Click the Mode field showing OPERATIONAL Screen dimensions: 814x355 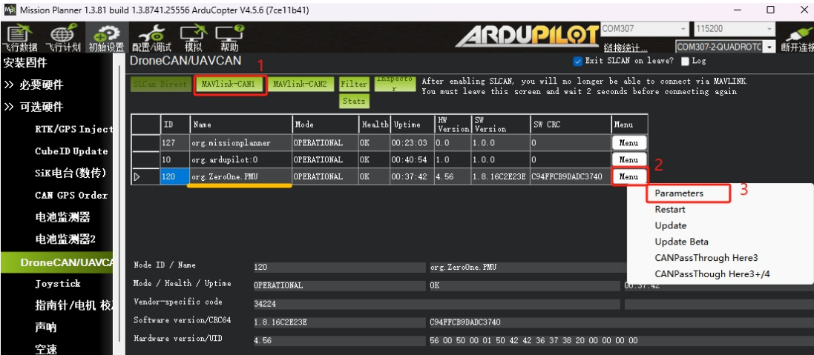click(x=339, y=285)
